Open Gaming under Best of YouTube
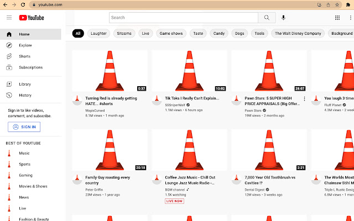The image size is (354, 221). tap(30, 176)
